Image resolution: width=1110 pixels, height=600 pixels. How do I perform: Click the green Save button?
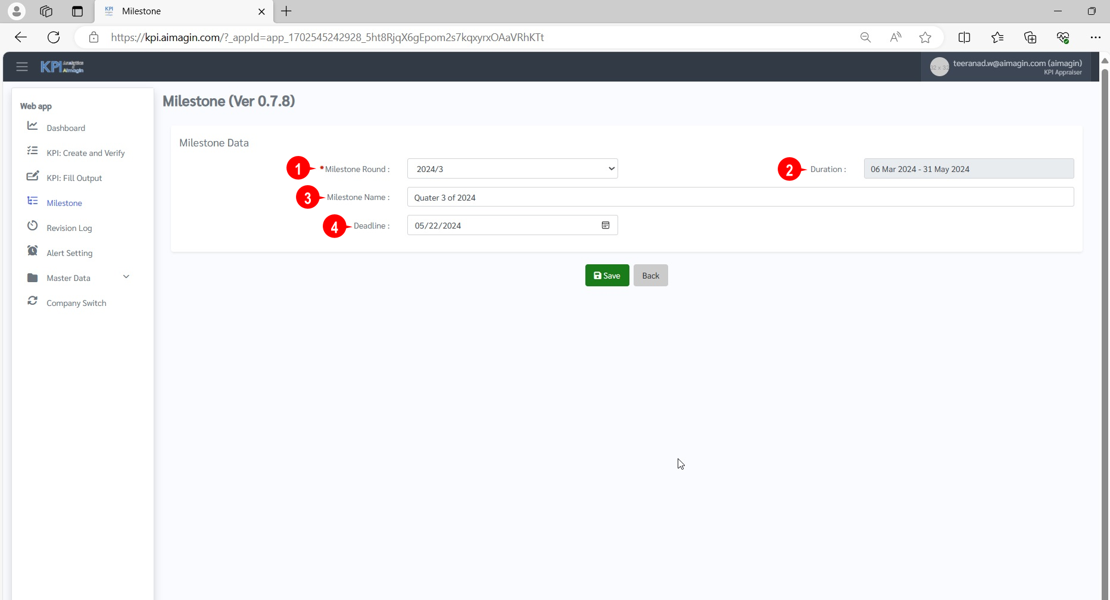point(607,276)
